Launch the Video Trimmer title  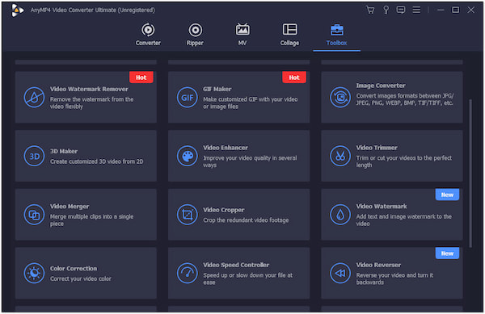click(377, 148)
